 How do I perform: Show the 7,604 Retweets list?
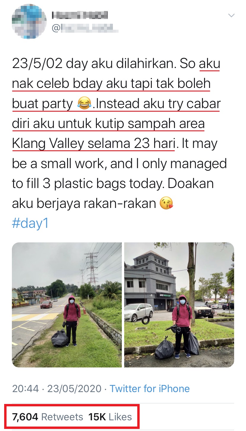click(x=48, y=417)
